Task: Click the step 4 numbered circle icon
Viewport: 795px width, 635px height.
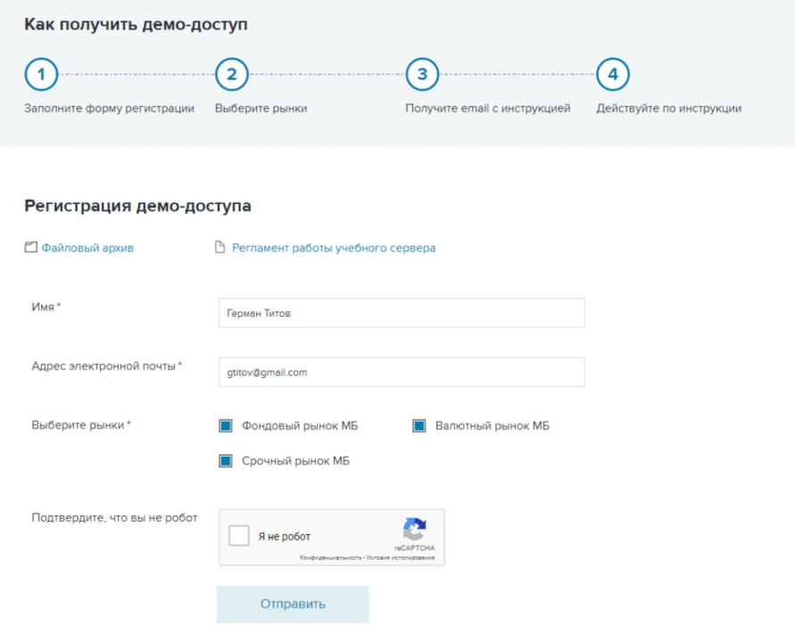Action: (612, 74)
